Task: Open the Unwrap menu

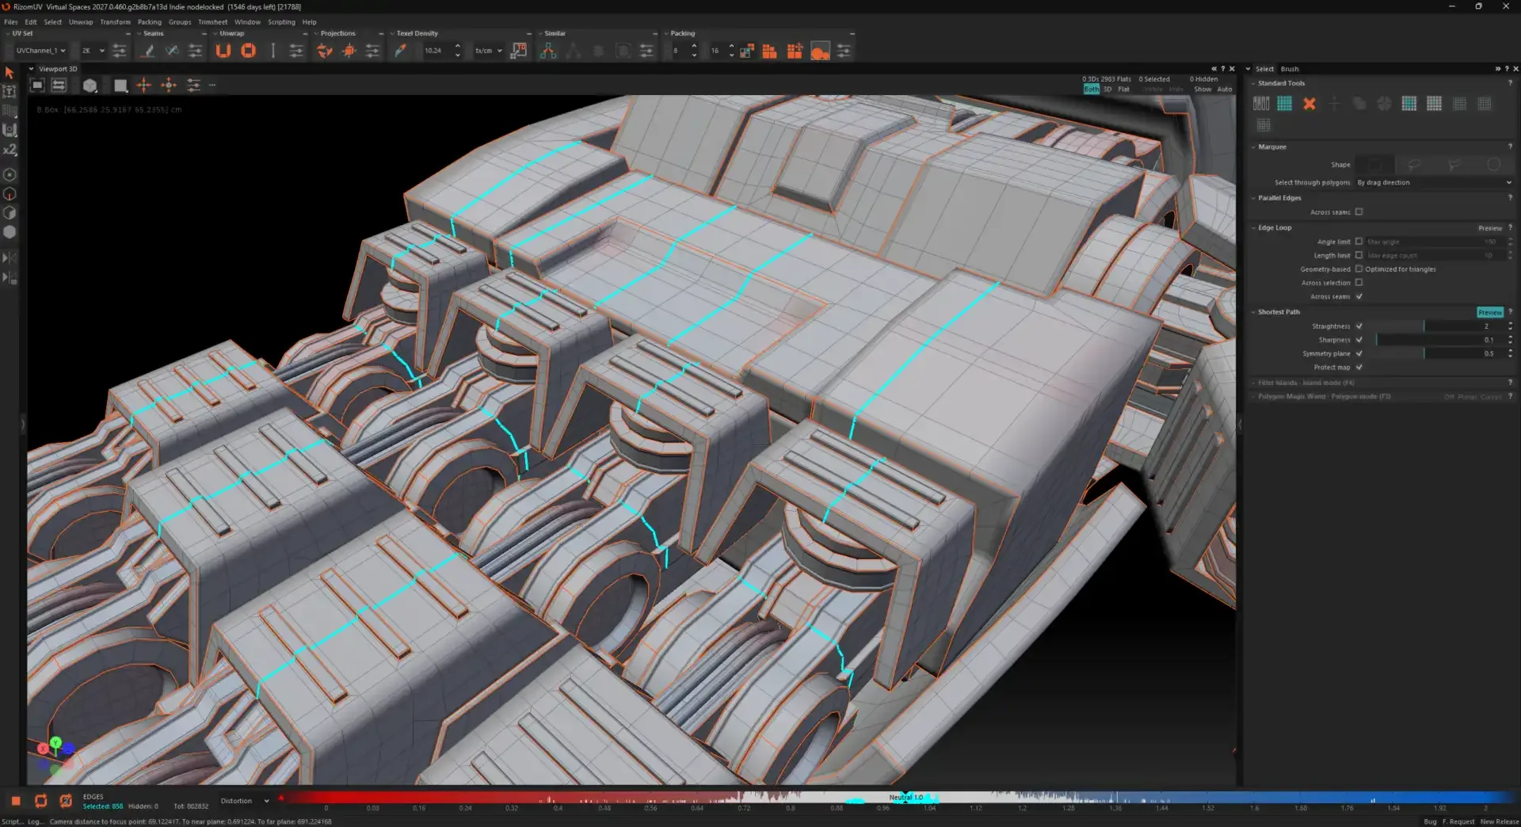Action: tap(80, 22)
